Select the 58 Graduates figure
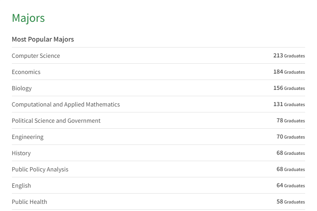Viewport: 317px width, 211px height. pos(290,202)
